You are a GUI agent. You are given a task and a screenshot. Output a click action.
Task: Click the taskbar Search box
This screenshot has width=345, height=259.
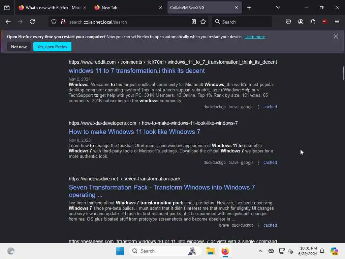[x=165, y=251]
